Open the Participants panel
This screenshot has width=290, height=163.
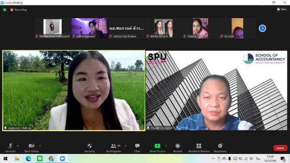pyautogui.click(x=113, y=148)
